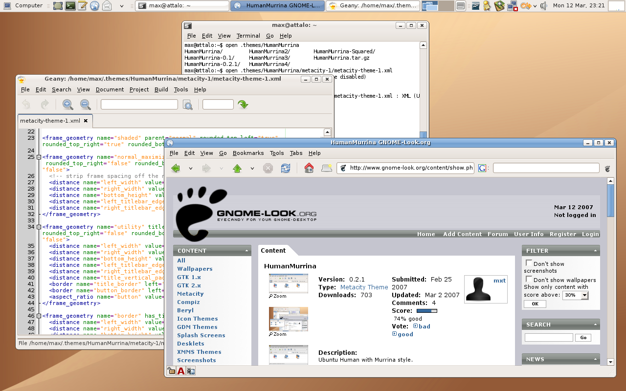Go to the browser Home page icon
The height and width of the screenshot is (391, 626).
click(309, 168)
